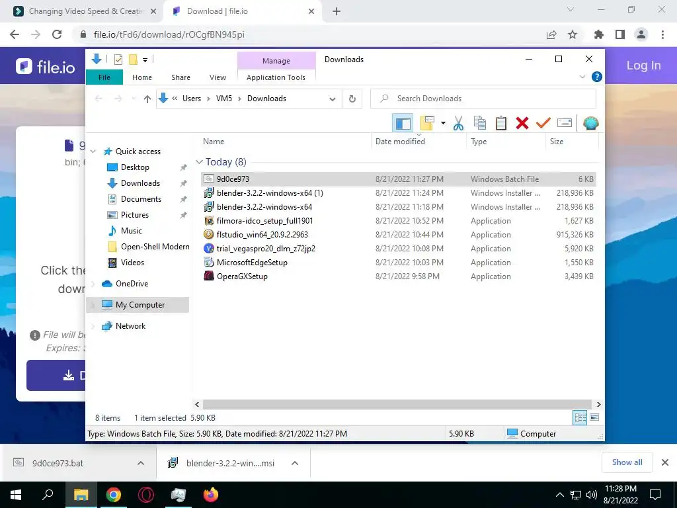677x508 pixels.
Task: Select Pictures in the navigation pane
Action: click(x=134, y=215)
